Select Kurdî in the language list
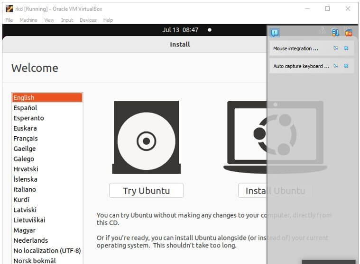The width and height of the screenshot is (360, 264). (x=47, y=200)
